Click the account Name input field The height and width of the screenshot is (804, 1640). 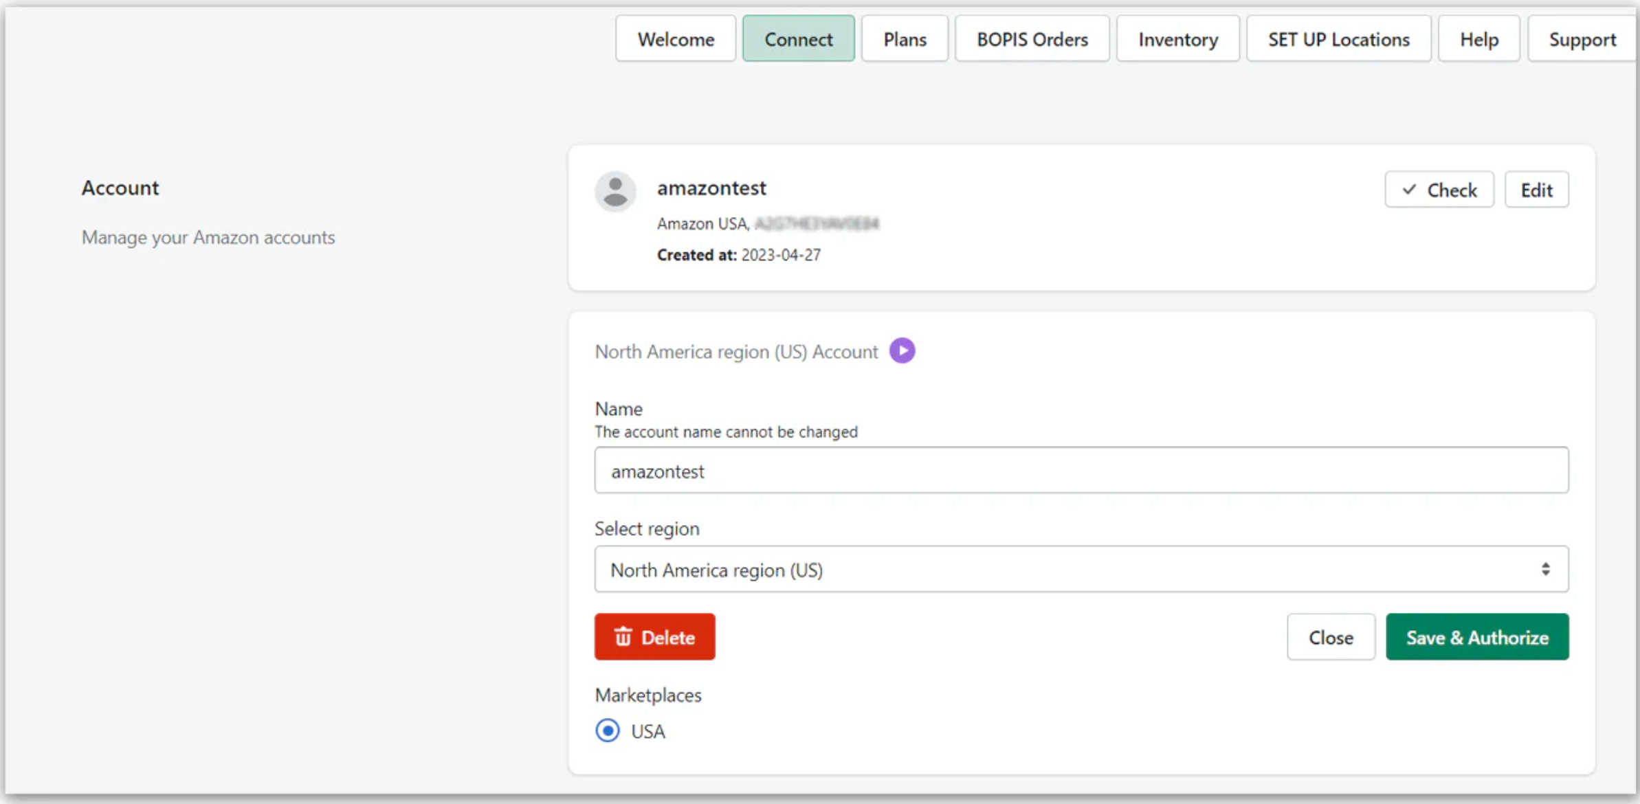point(1081,471)
